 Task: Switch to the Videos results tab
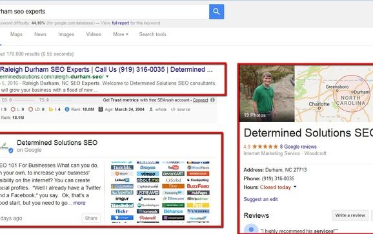(94, 34)
